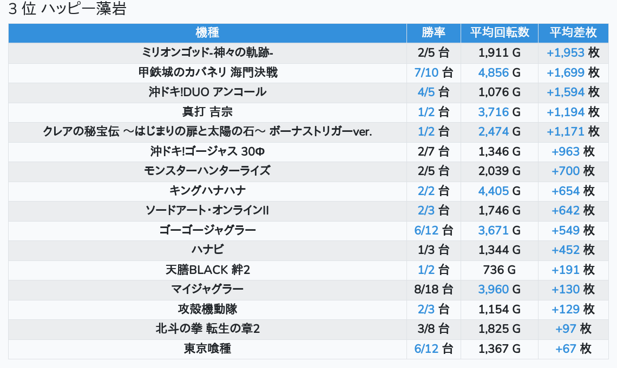Click the 3 位 ハッピー藻岩 heading
This screenshot has width=617, height=368.
point(67,9)
